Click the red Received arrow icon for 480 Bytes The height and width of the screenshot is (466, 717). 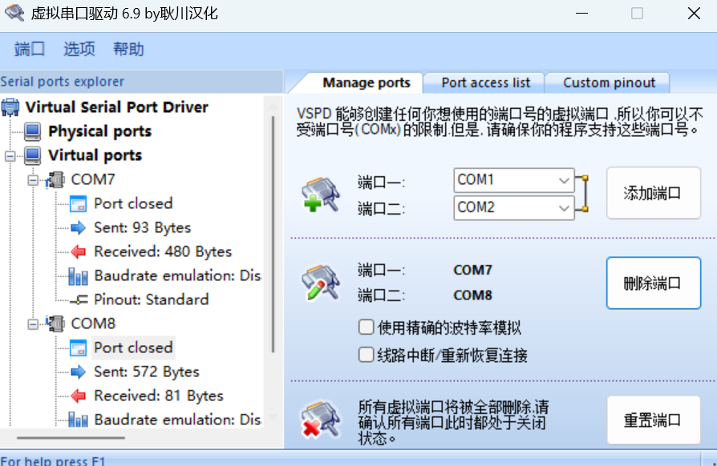point(78,252)
